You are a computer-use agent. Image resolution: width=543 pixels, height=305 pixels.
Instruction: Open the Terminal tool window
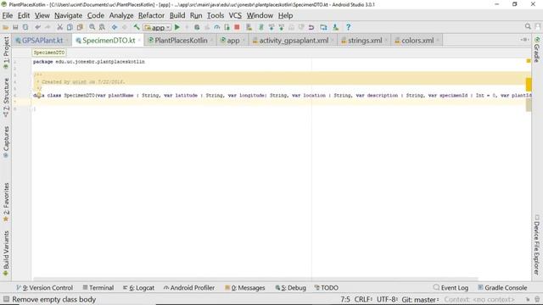click(98, 288)
